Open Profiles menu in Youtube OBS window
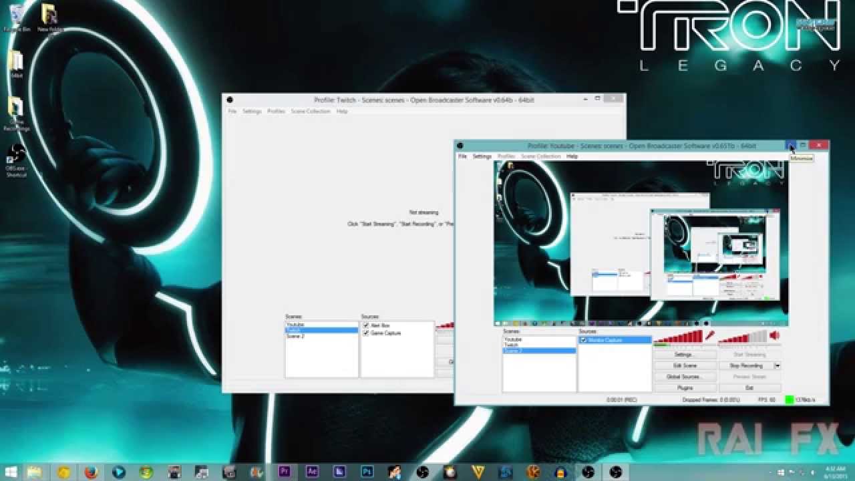The image size is (855, 481). point(506,156)
